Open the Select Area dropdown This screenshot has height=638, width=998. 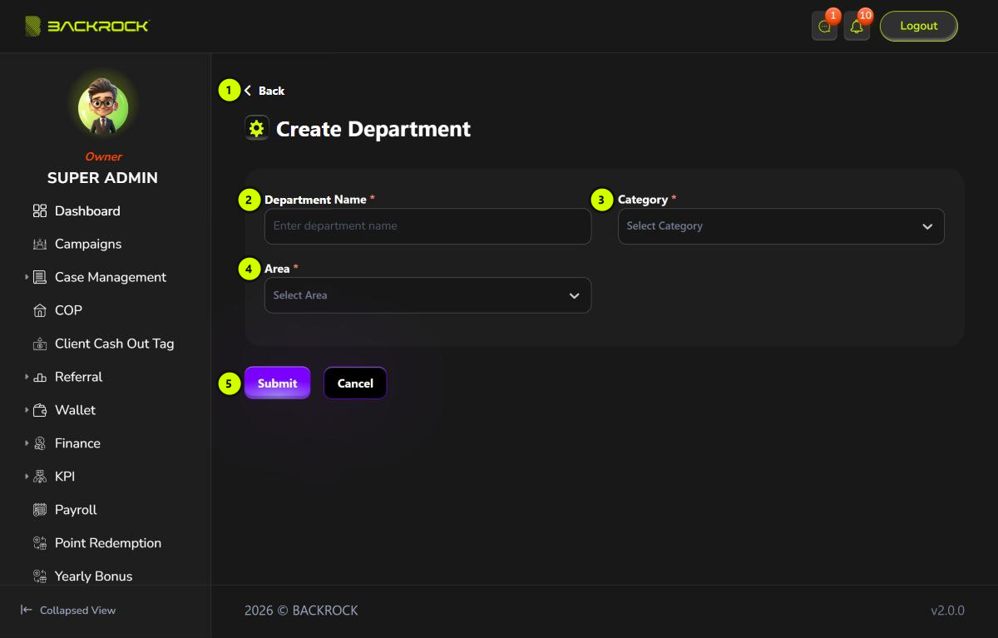click(x=427, y=295)
